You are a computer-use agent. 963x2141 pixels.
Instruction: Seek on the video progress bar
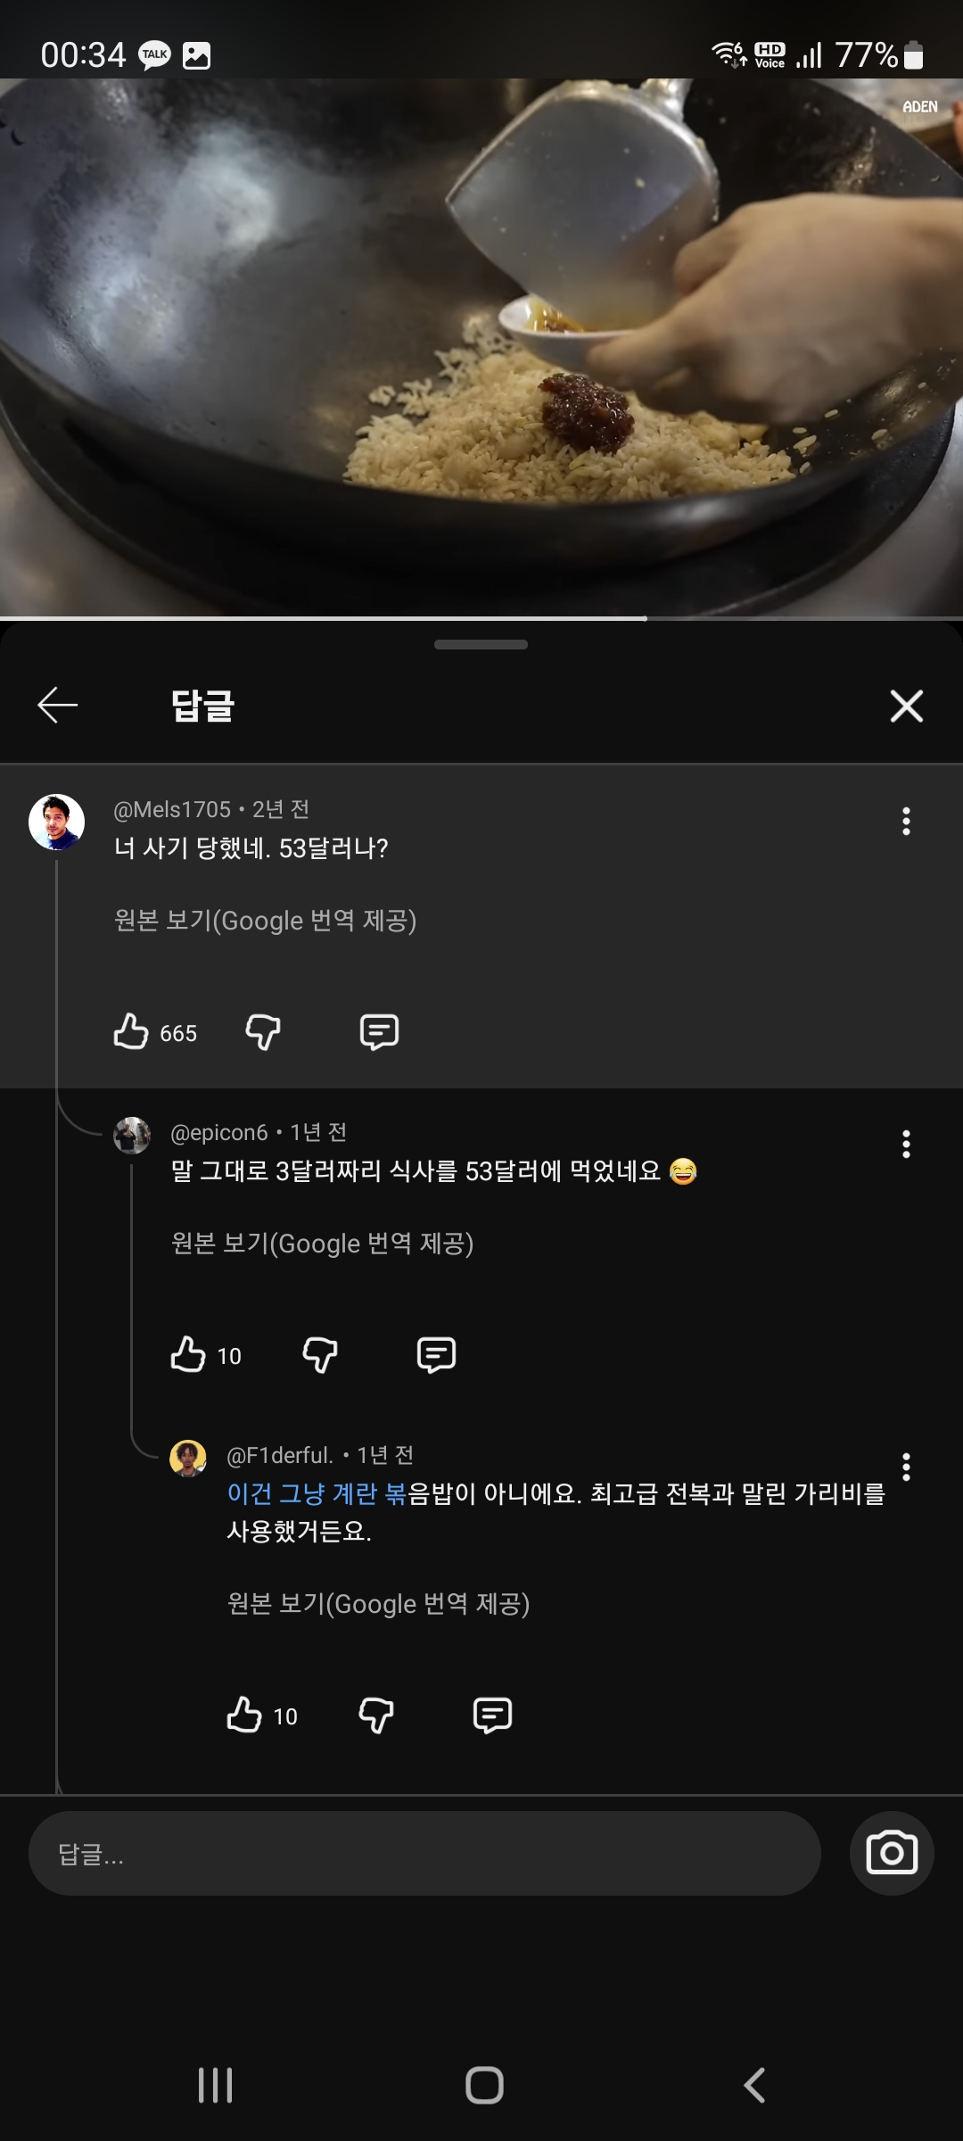[481, 618]
